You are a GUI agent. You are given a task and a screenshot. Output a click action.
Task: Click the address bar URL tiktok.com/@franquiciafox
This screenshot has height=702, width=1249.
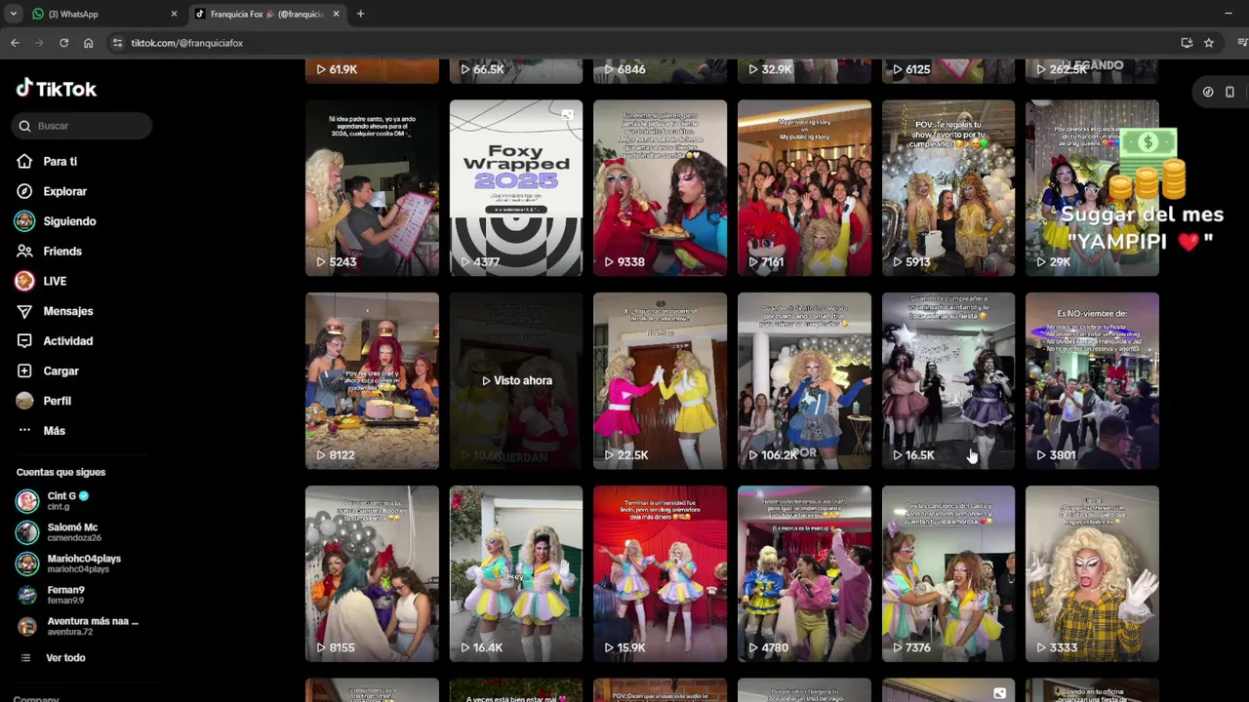pyautogui.click(x=187, y=43)
